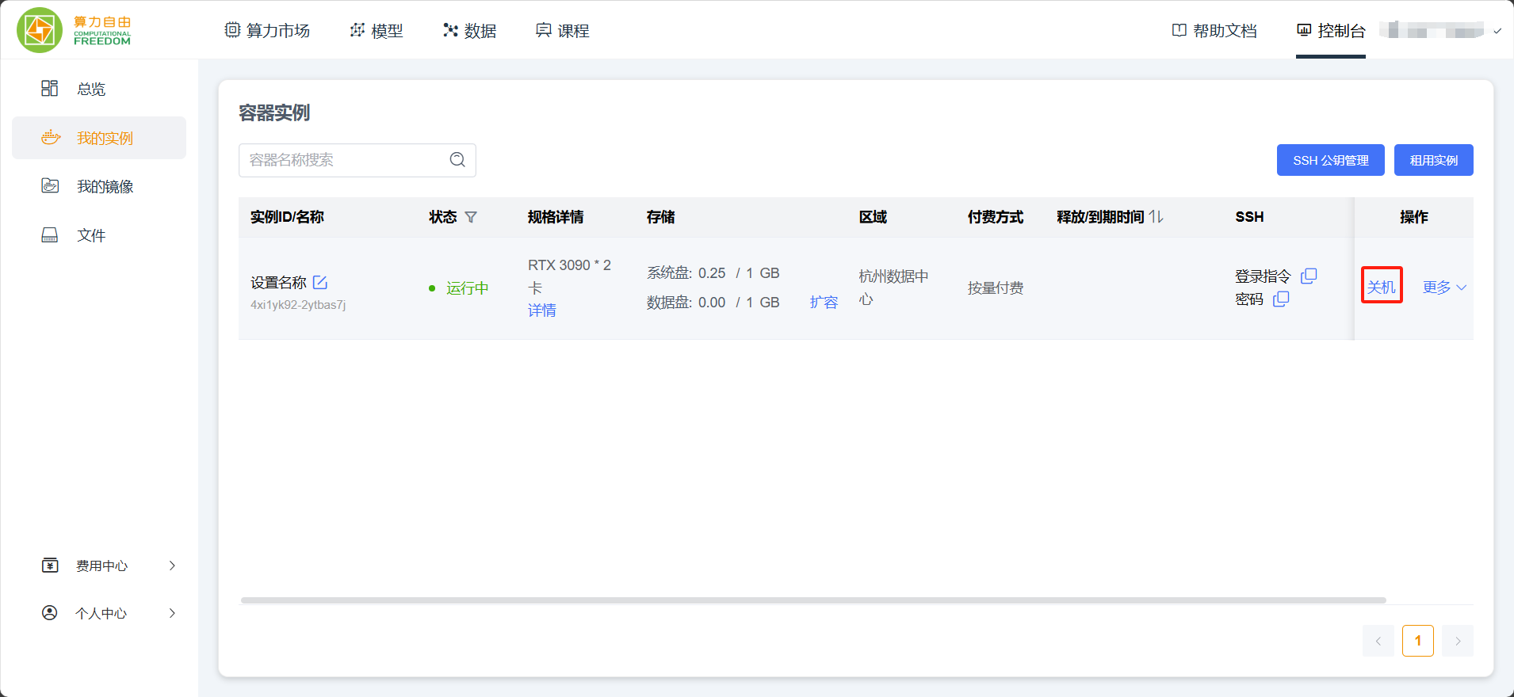
Task: Click the 我的镜像 image icon
Action: (50, 185)
